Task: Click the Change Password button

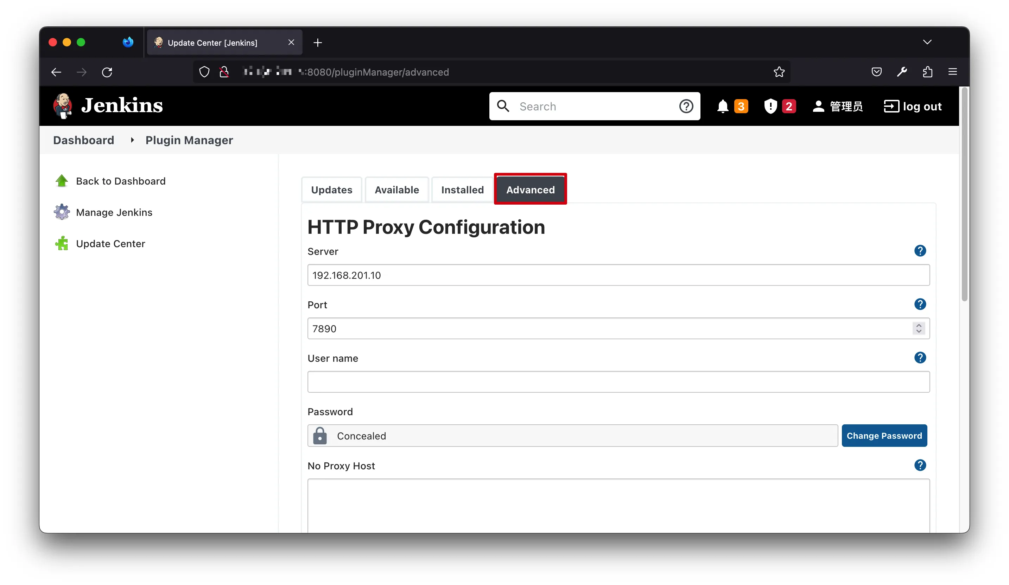Action: click(884, 436)
